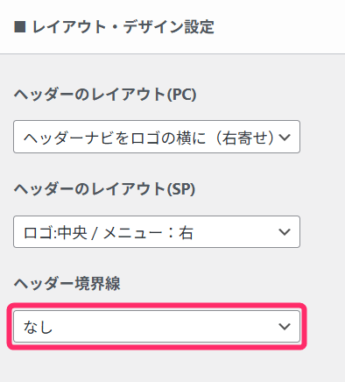Click the square icon before レイアウト・デザイン設定
Viewport: 345px width, 382px height.
click(x=20, y=27)
